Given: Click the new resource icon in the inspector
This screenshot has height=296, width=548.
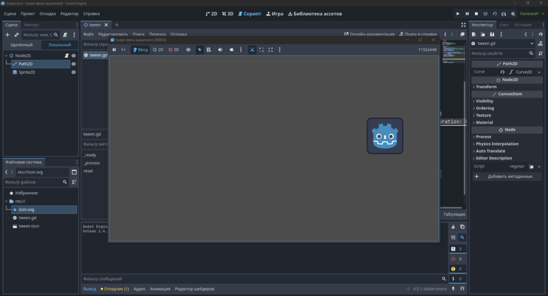Looking at the screenshot, I should coord(474,35).
